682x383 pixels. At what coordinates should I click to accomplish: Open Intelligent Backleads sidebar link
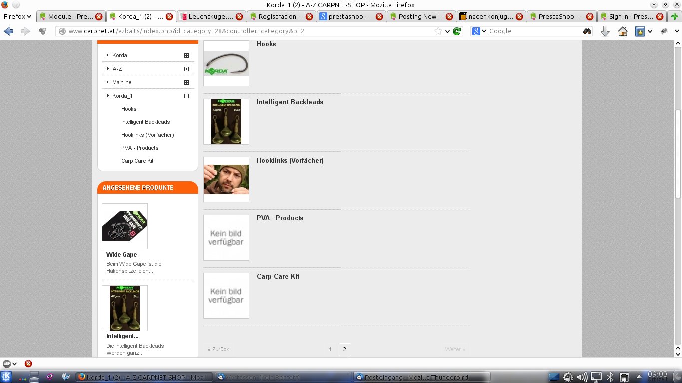(145, 122)
